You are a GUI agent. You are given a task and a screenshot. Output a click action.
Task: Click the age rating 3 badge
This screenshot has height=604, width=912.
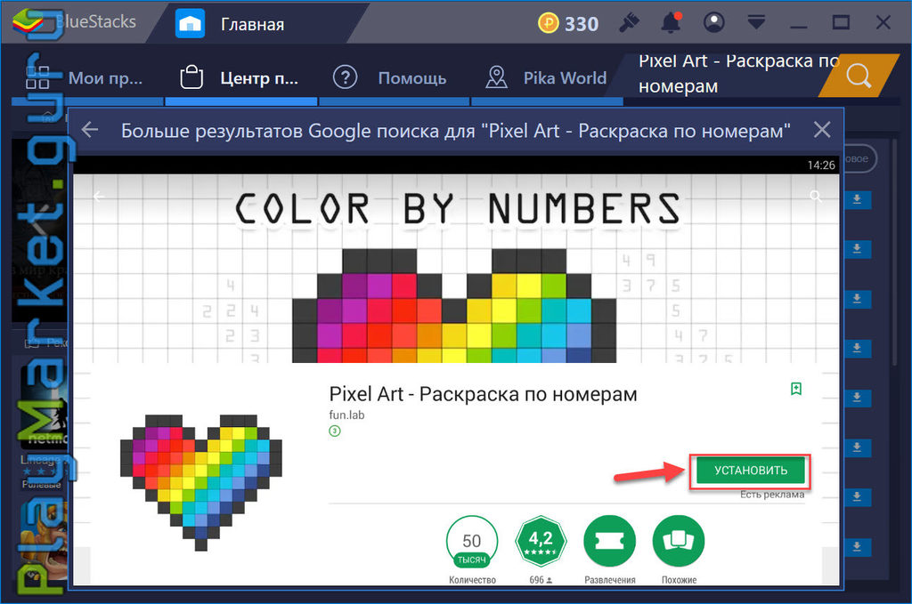[x=335, y=431]
